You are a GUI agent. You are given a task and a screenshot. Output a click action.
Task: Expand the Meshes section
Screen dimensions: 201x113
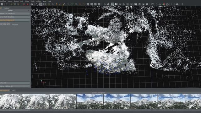15,83
